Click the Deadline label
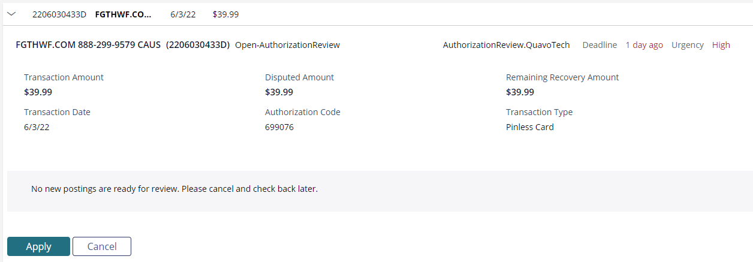This screenshot has width=753, height=262. pyautogui.click(x=600, y=45)
